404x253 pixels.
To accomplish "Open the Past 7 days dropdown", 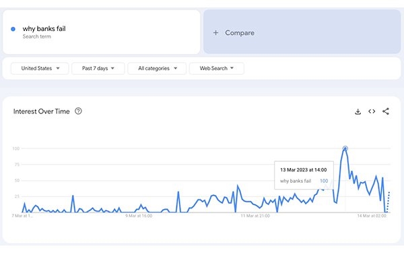I will [x=98, y=68].
